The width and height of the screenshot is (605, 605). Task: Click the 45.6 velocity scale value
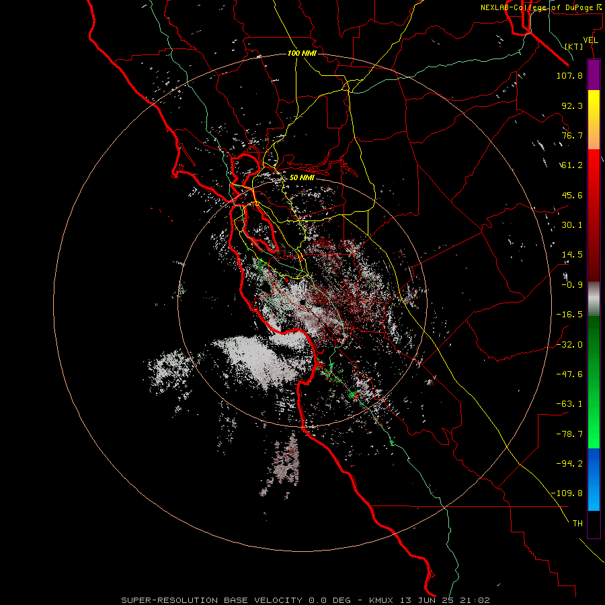[572, 195]
